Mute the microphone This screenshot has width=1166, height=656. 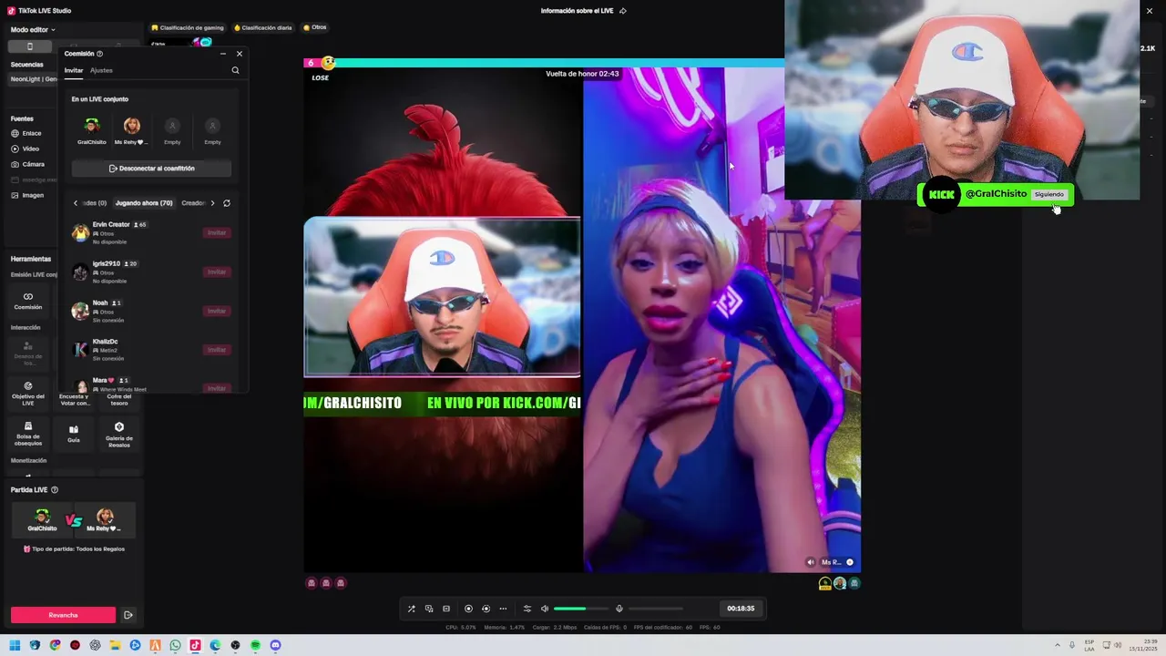click(619, 609)
